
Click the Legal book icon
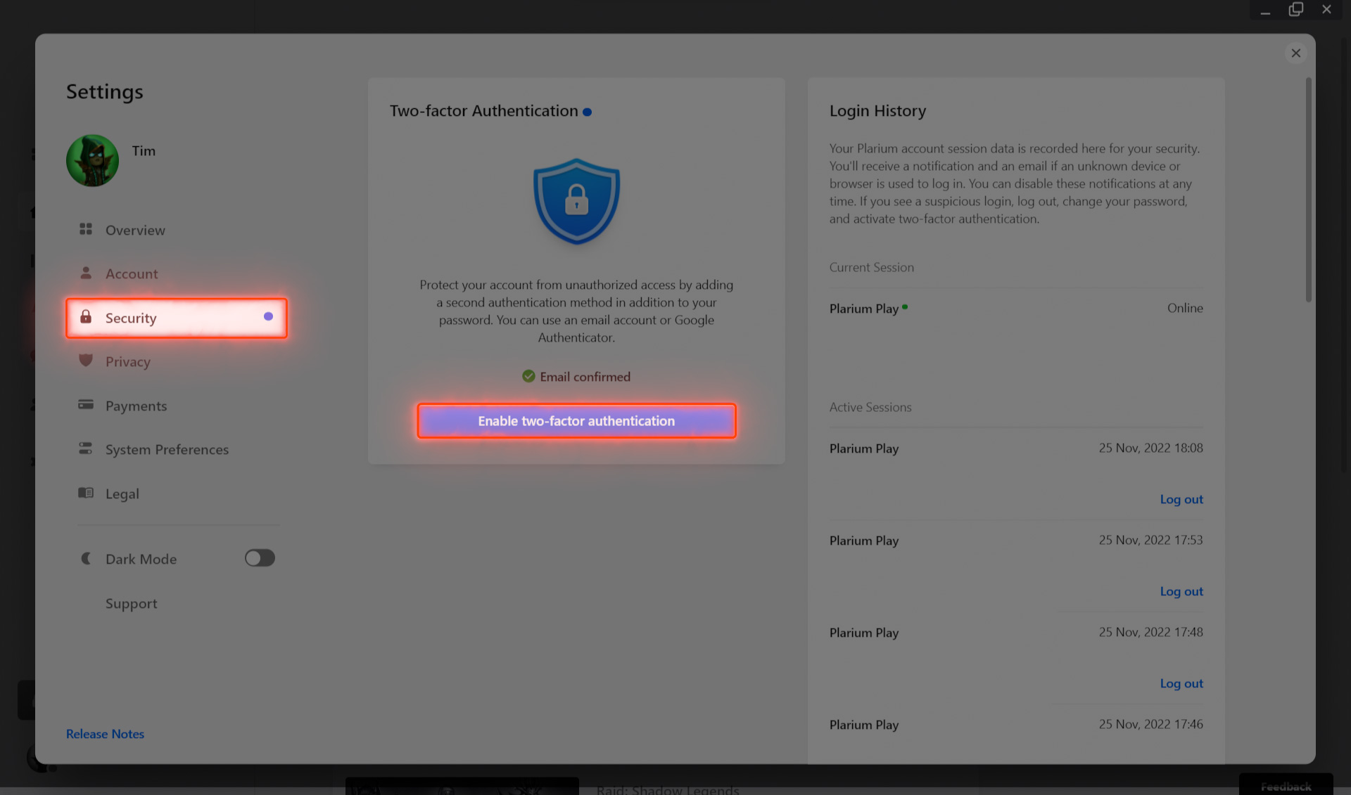[x=86, y=493]
